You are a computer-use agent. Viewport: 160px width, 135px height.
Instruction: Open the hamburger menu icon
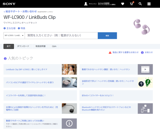tap(149, 4)
